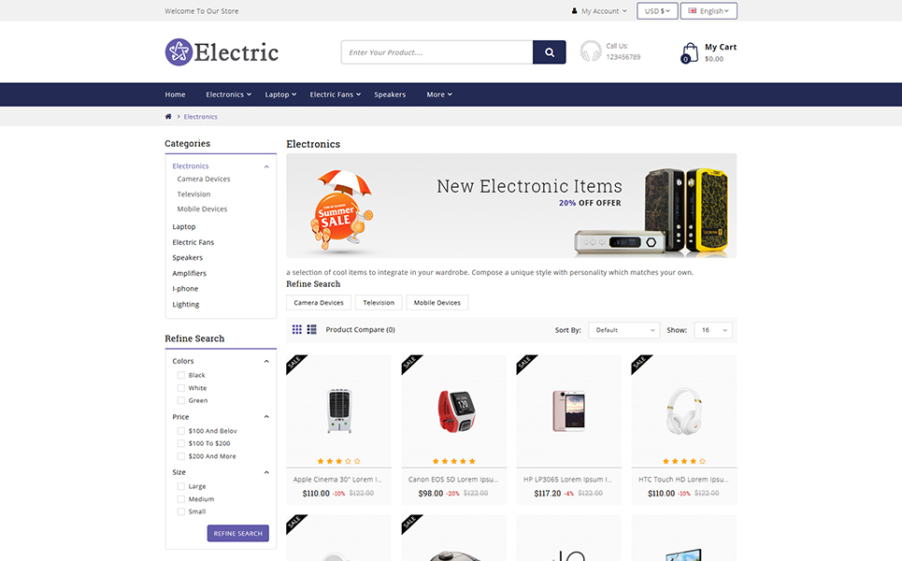Image resolution: width=902 pixels, height=561 pixels.
Task: Click the Enter Your Product search field
Action: [437, 52]
